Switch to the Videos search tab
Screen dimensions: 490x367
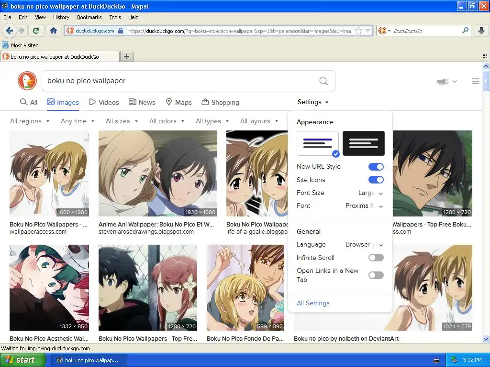point(104,102)
